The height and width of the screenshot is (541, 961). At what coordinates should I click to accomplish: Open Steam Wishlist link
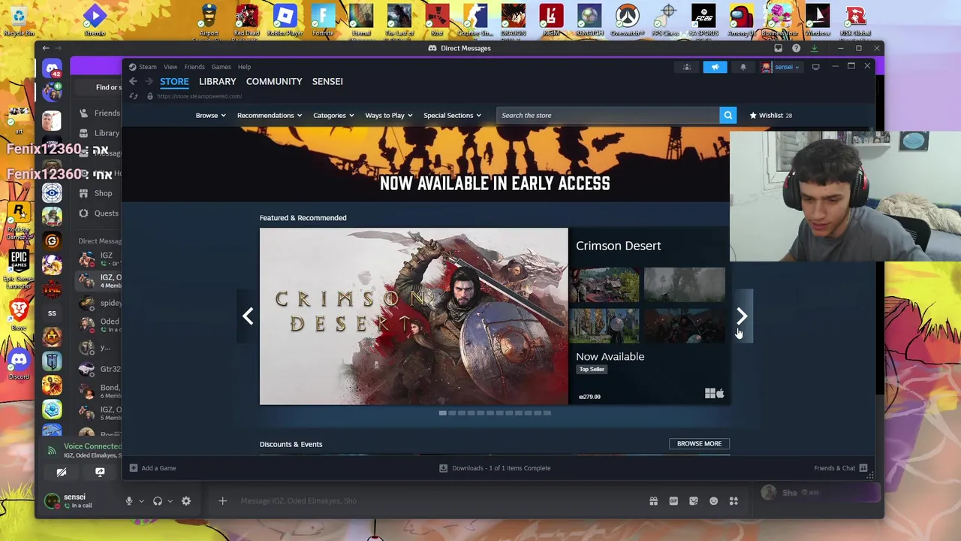[770, 115]
